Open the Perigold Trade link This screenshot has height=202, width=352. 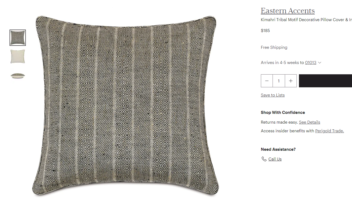pos(330,131)
